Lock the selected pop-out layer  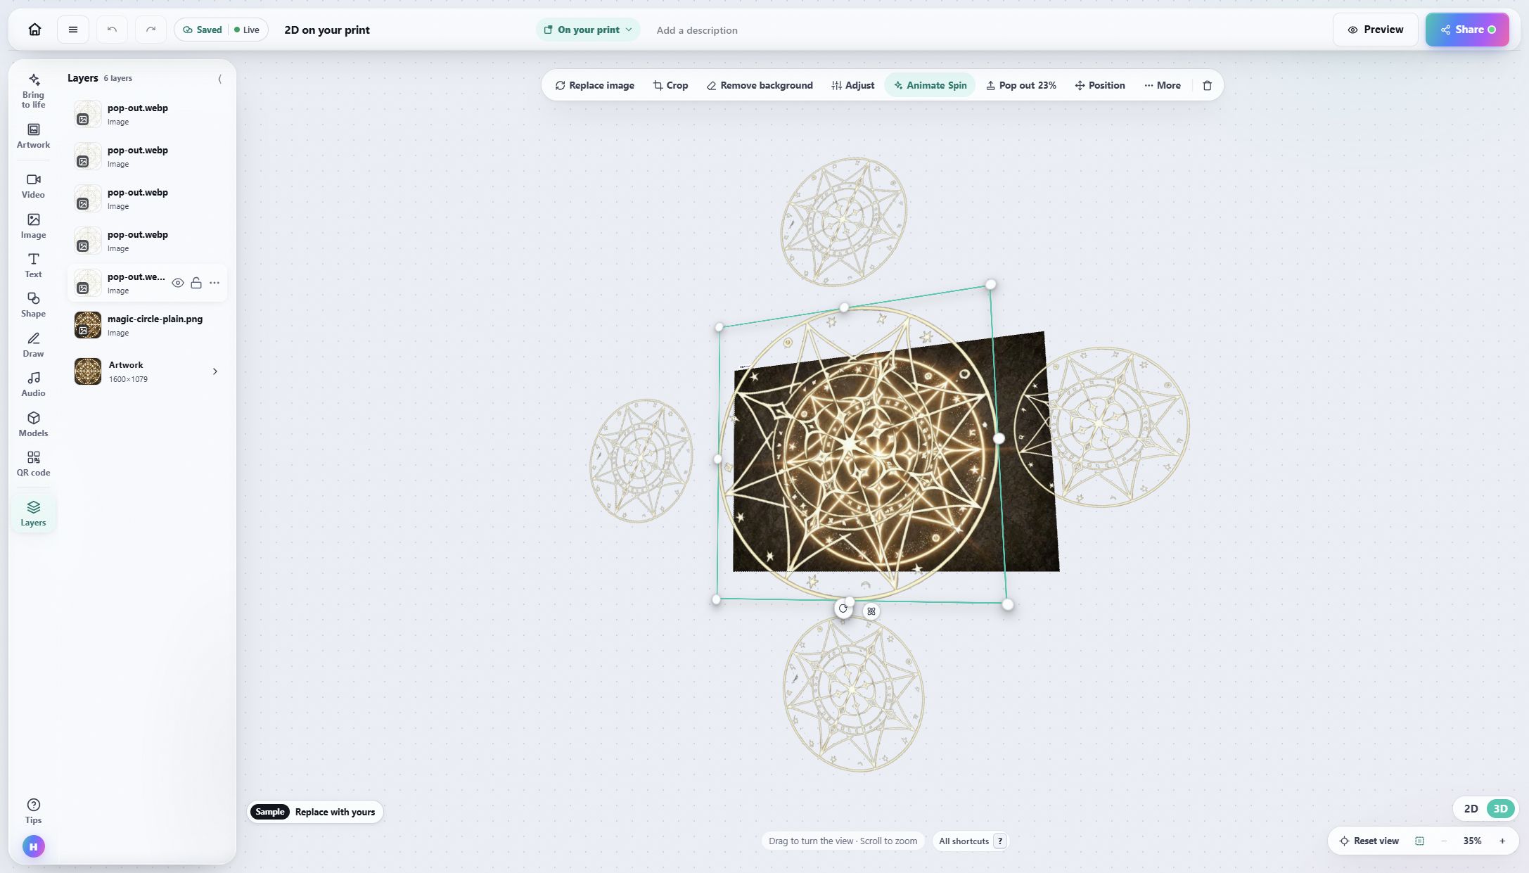[x=196, y=283]
